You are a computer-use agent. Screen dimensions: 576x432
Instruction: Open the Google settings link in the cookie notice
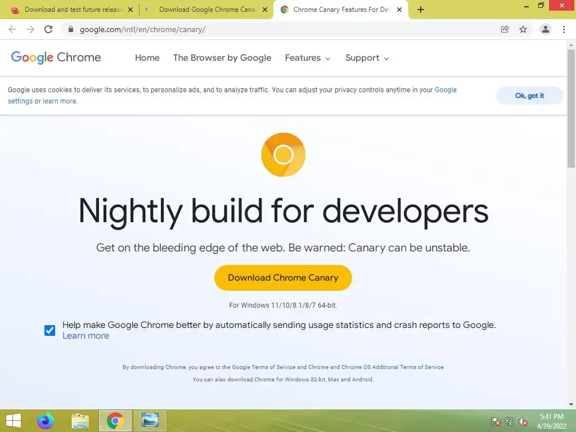click(x=445, y=90)
